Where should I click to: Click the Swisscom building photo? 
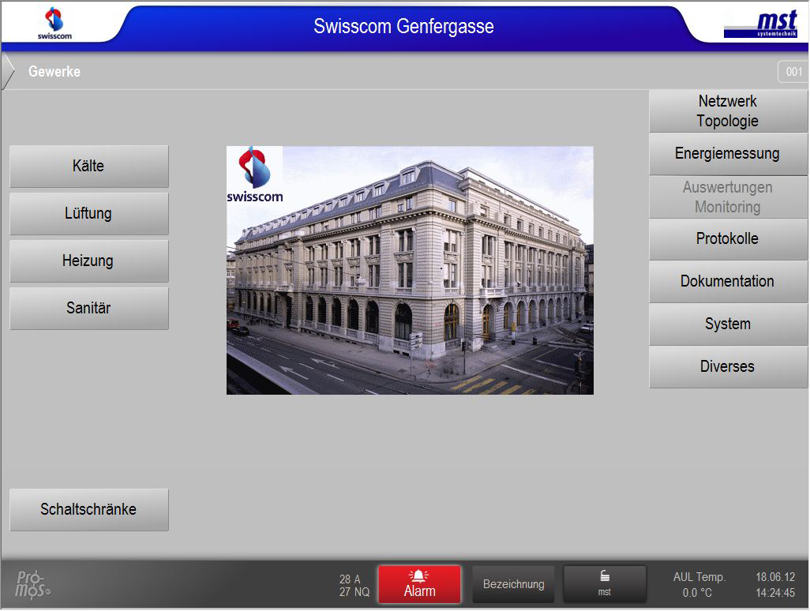click(411, 271)
